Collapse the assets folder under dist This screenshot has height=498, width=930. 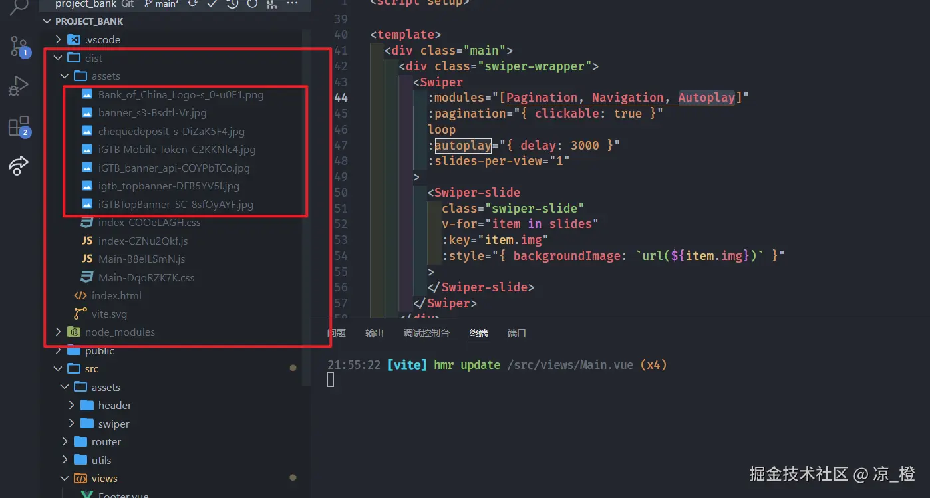click(x=65, y=76)
